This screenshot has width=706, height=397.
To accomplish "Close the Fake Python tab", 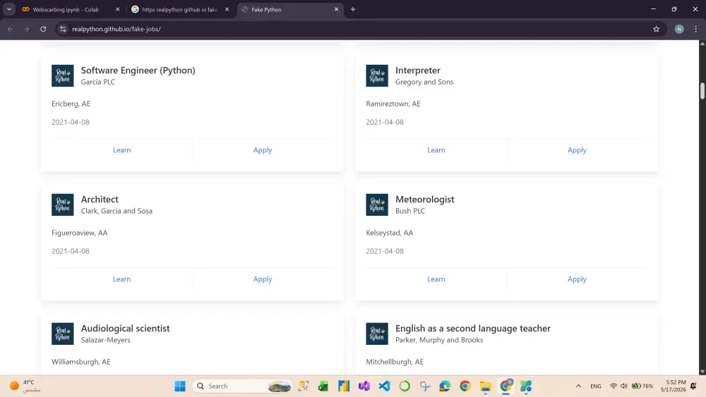I will tap(336, 9).
